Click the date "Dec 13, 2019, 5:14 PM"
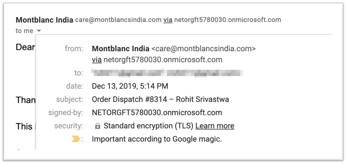Screen dimensions: 346x164 coord(130,86)
